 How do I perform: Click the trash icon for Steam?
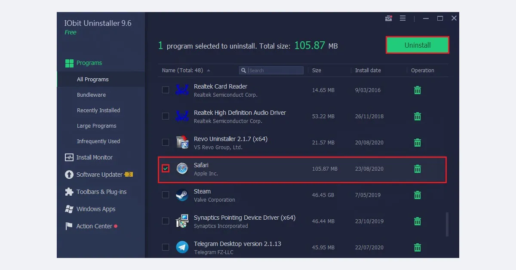[417, 195]
